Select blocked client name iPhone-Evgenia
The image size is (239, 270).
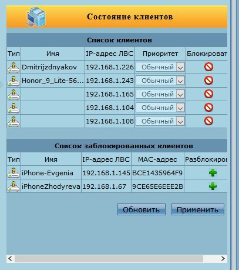click(48, 173)
